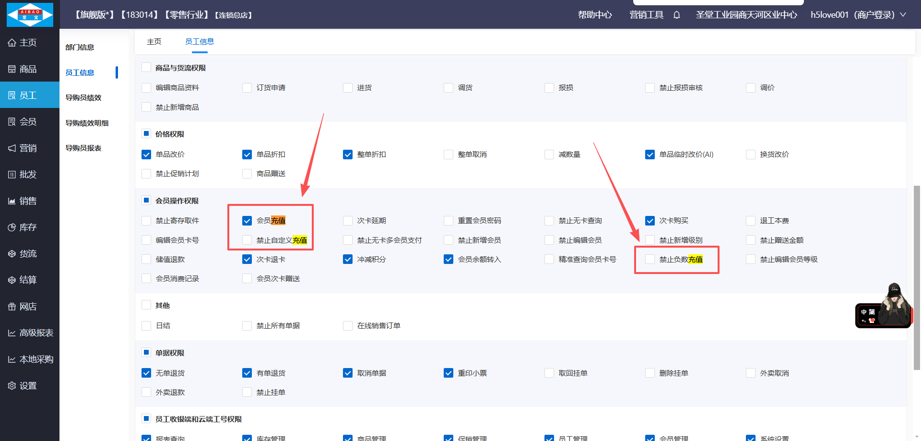Click the 帮助中心 link
Viewport: 921px width, 441px height.
[x=595, y=15]
